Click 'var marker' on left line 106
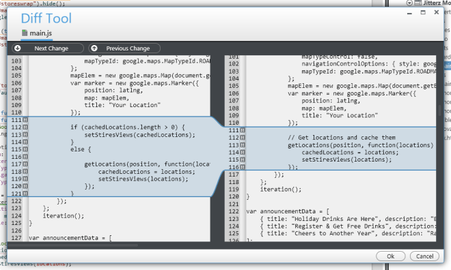The height and width of the screenshot is (270, 451). click(87, 83)
